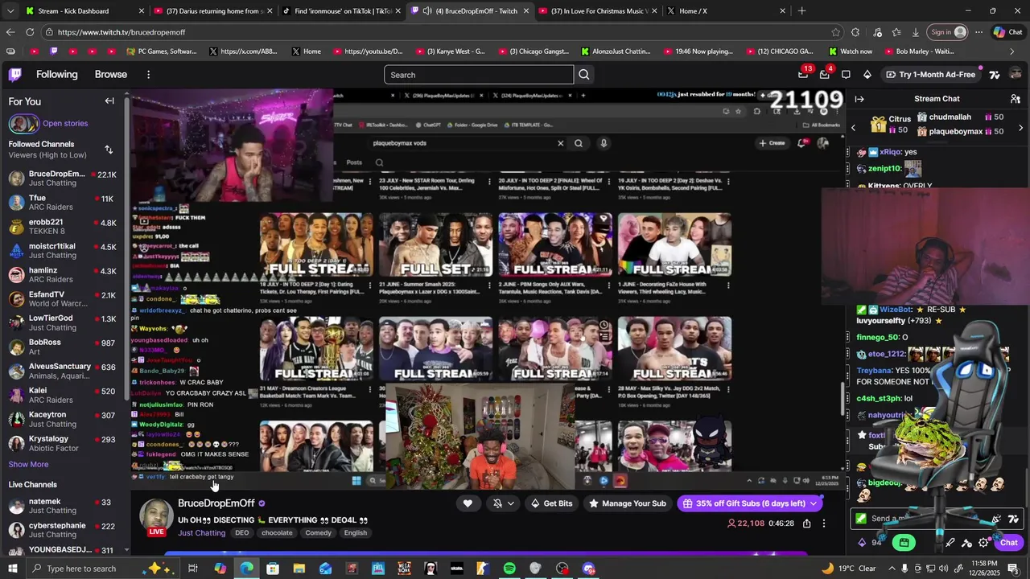Open the Twitch user avatar menu
Viewport: 1030px width, 579px height.
(x=1016, y=74)
